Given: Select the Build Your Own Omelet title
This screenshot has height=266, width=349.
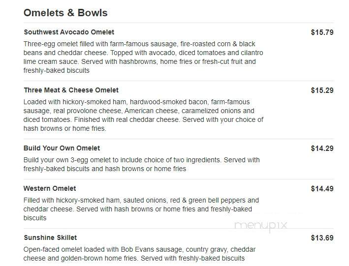Looking at the screenshot, I should [x=62, y=148].
